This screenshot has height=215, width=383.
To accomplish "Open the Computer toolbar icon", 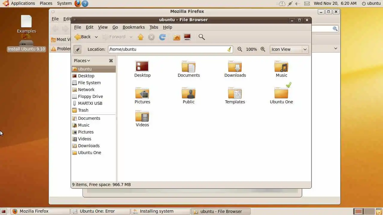I will pyautogui.click(x=187, y=37).
